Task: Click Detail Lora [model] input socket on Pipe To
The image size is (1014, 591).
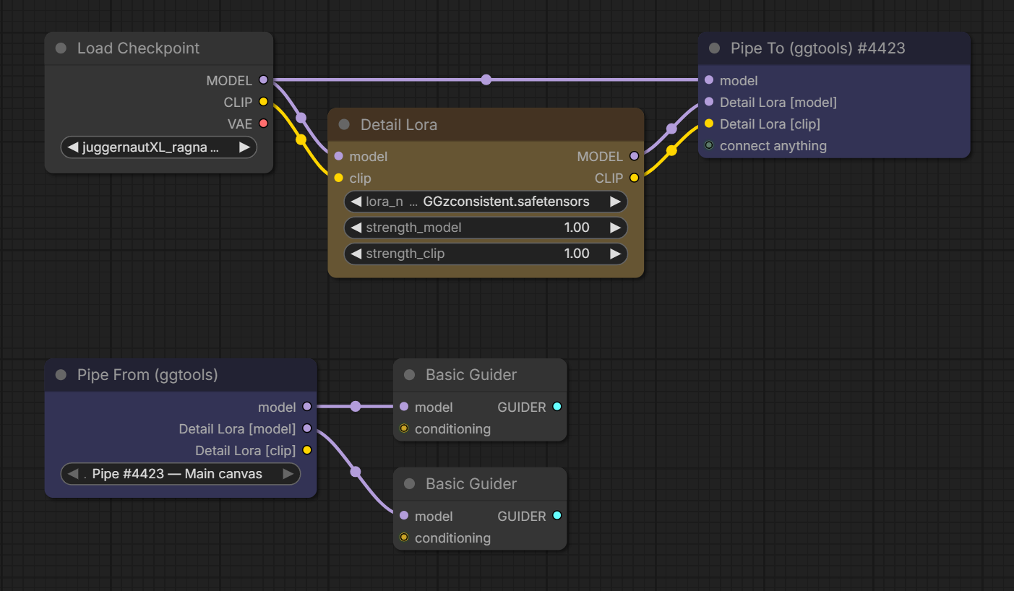Action: (x=709, y=102)
